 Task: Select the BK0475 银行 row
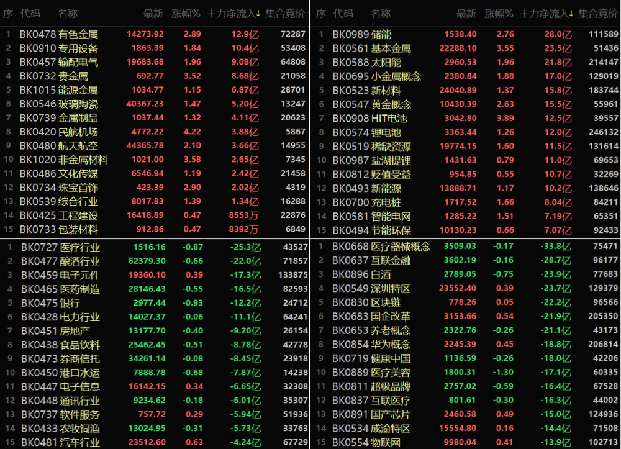155,303
